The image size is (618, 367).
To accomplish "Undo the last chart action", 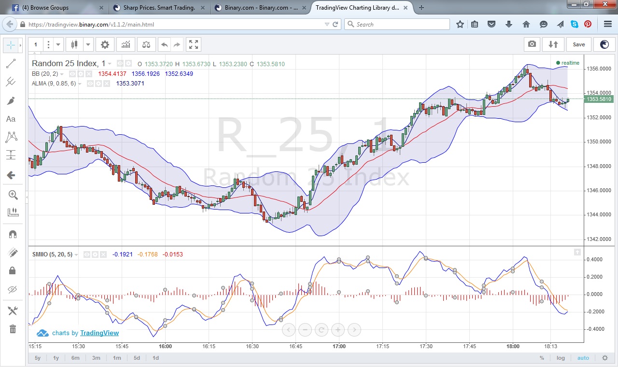I will 165,44.
